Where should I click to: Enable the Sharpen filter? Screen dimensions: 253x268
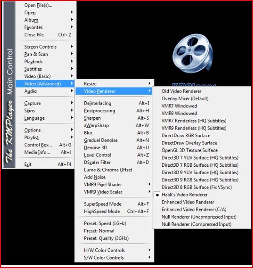114,118
